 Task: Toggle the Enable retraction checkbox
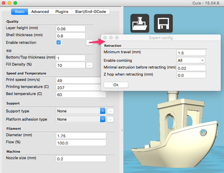point(58,43)
